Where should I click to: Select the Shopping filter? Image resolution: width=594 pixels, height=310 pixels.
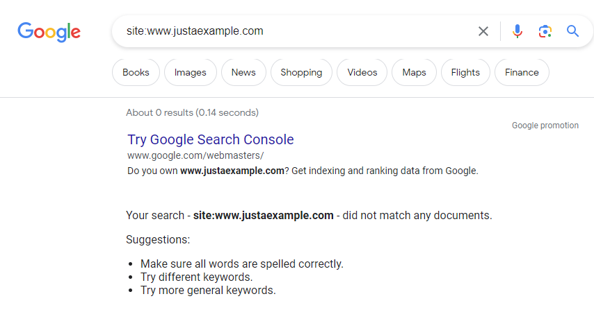point(301,72)
